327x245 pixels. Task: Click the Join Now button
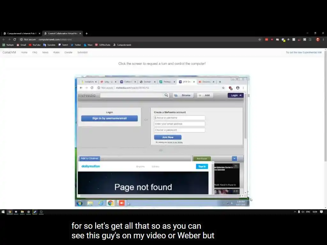point(168,137)
